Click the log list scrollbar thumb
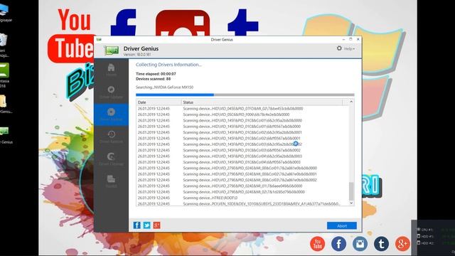Image resolution: width=455 pixels, height=256 pixels. pos(351,191)
